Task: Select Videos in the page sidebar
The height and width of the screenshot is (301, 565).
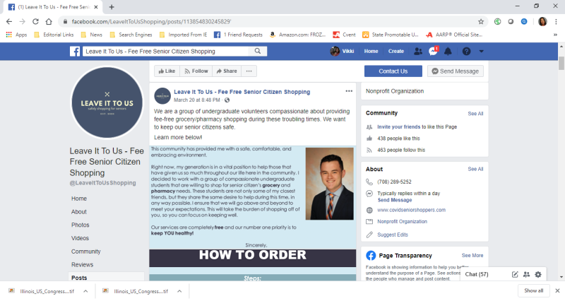Action: (x=80, y=238)
